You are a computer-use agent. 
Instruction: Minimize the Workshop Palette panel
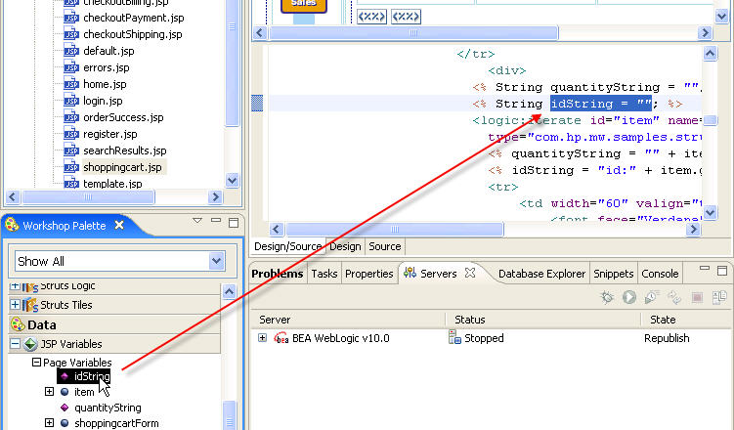(216, 220)
